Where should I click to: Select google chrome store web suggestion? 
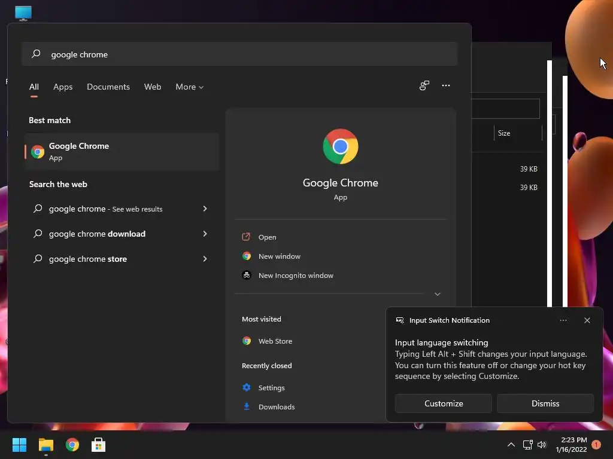(x=87, y=259)
